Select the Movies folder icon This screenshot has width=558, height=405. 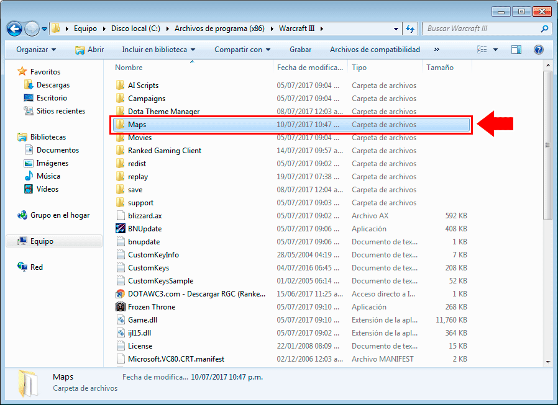click(x=121, y=138)
